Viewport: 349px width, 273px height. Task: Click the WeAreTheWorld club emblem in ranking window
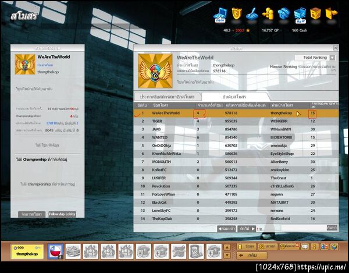[155, 71]
